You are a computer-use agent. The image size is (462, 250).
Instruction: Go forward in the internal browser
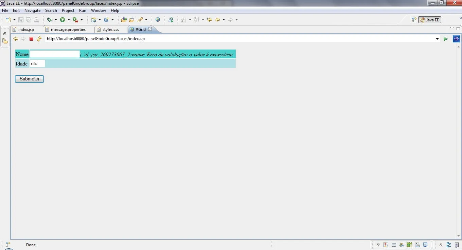click(x=23, y=39)
